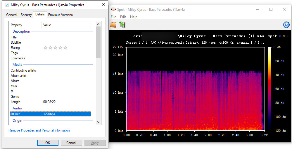Screen dimensions: 292x149
Task: Click the Spek pig icon in title bar
Action: tap(113, 9)
